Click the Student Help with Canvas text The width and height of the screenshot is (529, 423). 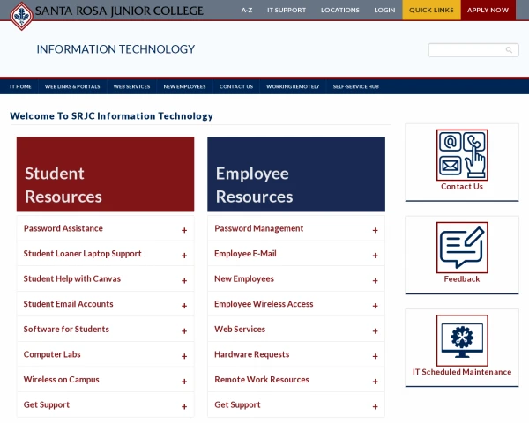pyautogui.click(x=72, y=279)
